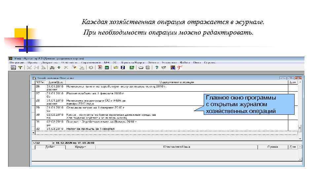The width and height of the screenshot is (317, 178).
Task: Open the Операции menu
Action: click(17, 63)
